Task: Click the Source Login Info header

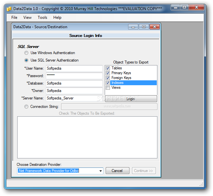Action: (x=86, y=36)
